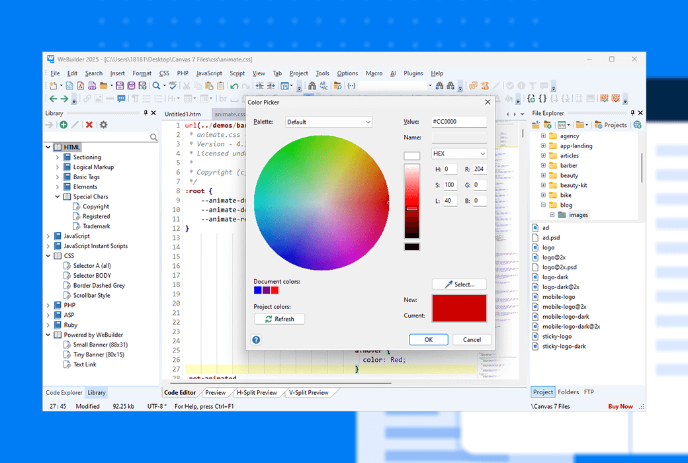688x463 pixels.
Task: Click the blue comment bubble icon
Action: (x=122, y=99)
